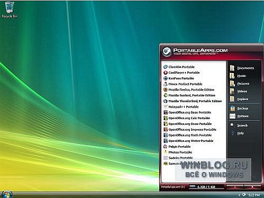The image size is (264, 198).
Task: Open Mozilla Firefox, Portable Edition
Action: (x=189, y=89)
